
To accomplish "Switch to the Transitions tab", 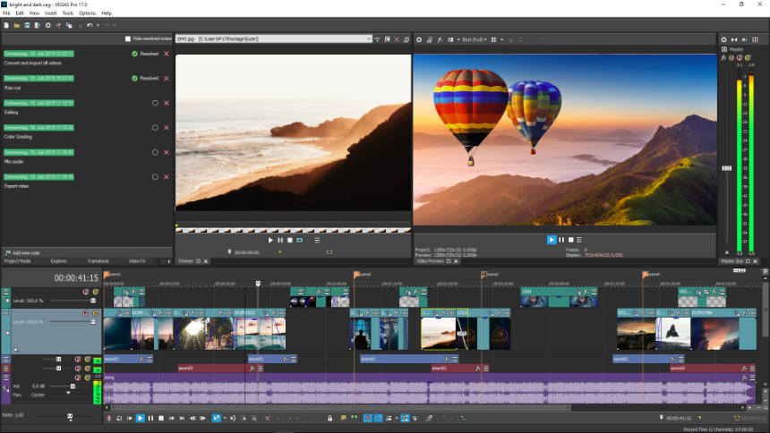I will tap(98, 261).
